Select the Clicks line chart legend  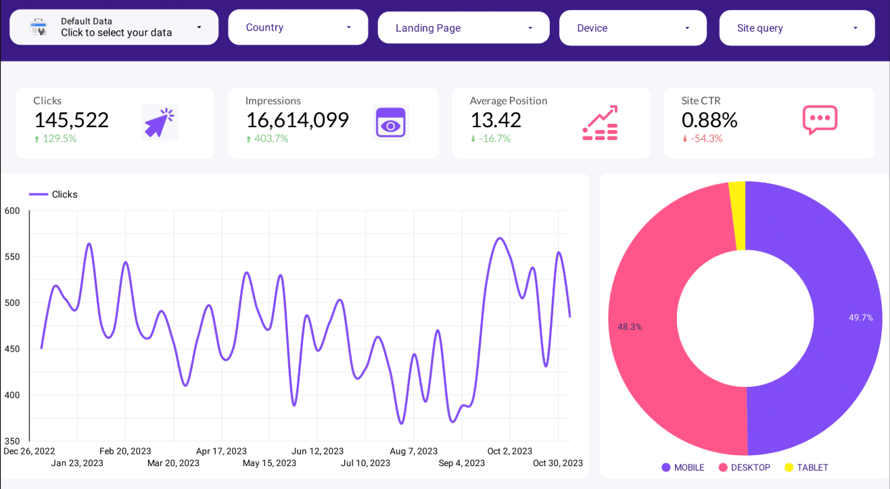tap(54, 194)
